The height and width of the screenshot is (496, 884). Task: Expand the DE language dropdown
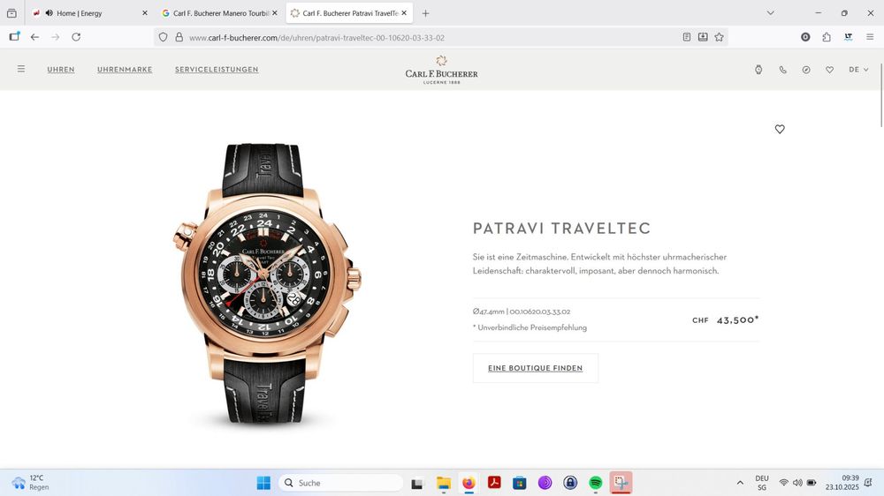point(858,70)
